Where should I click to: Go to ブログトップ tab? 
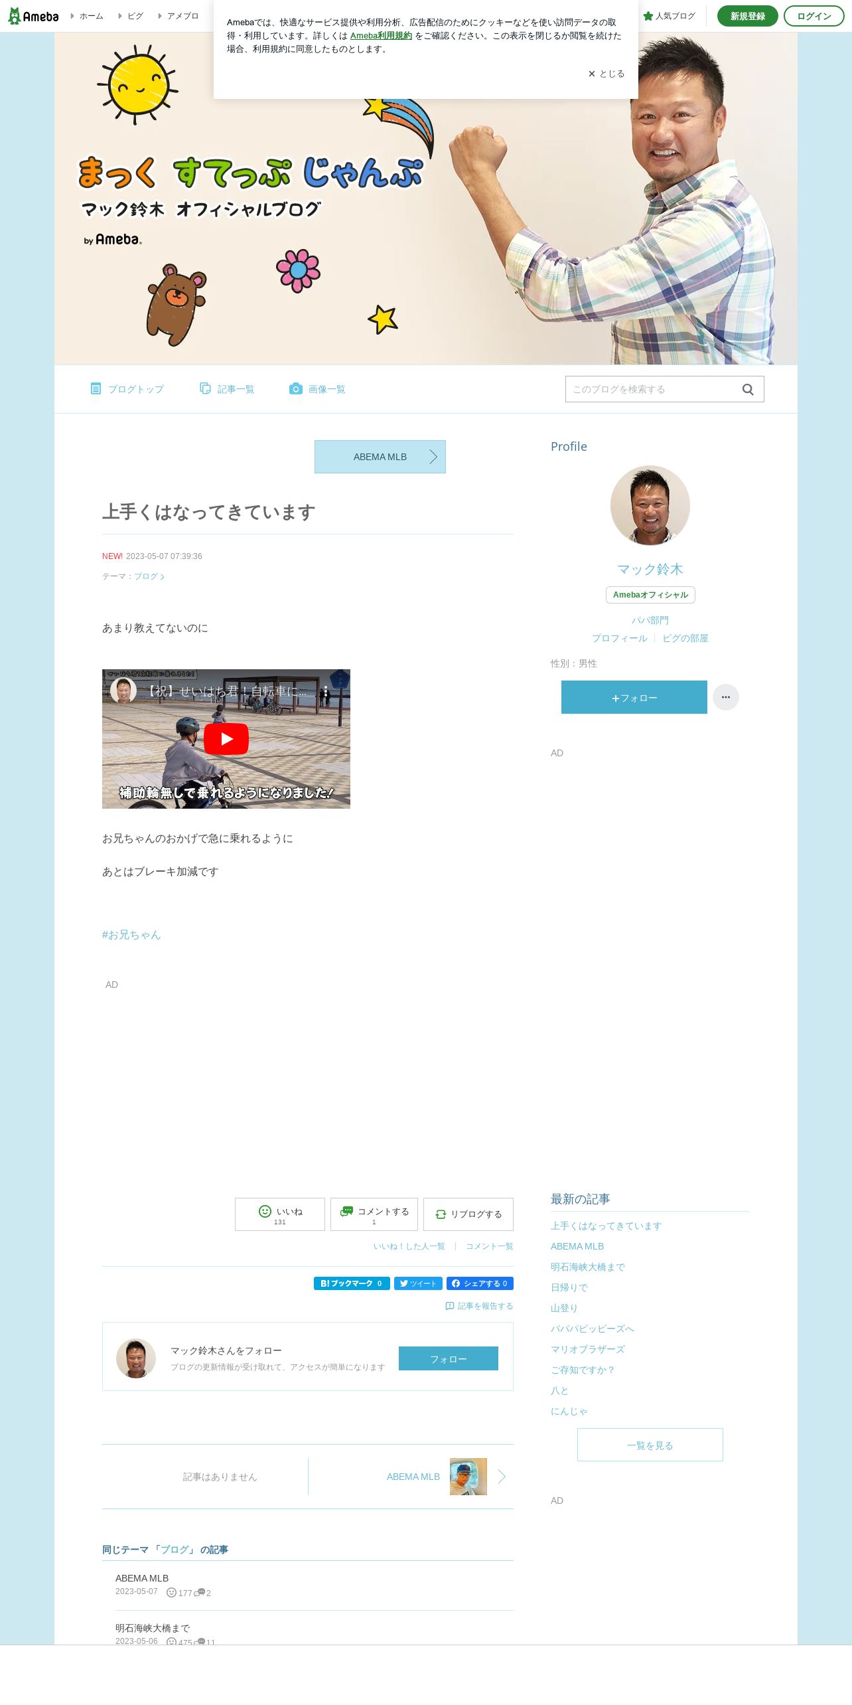[127, 389]
